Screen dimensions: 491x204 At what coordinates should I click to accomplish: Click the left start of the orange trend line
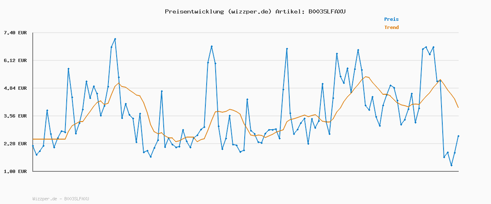pos(33,139)
